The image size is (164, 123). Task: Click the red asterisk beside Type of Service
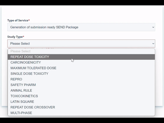click(x=29, y=20)
